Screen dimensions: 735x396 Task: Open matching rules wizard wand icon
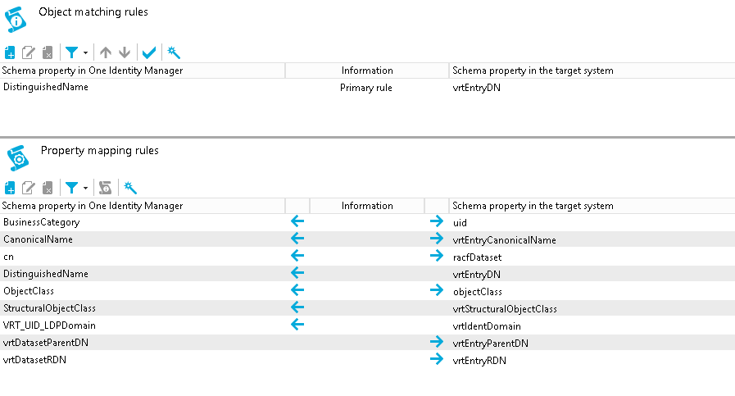[x=174, y=52]
